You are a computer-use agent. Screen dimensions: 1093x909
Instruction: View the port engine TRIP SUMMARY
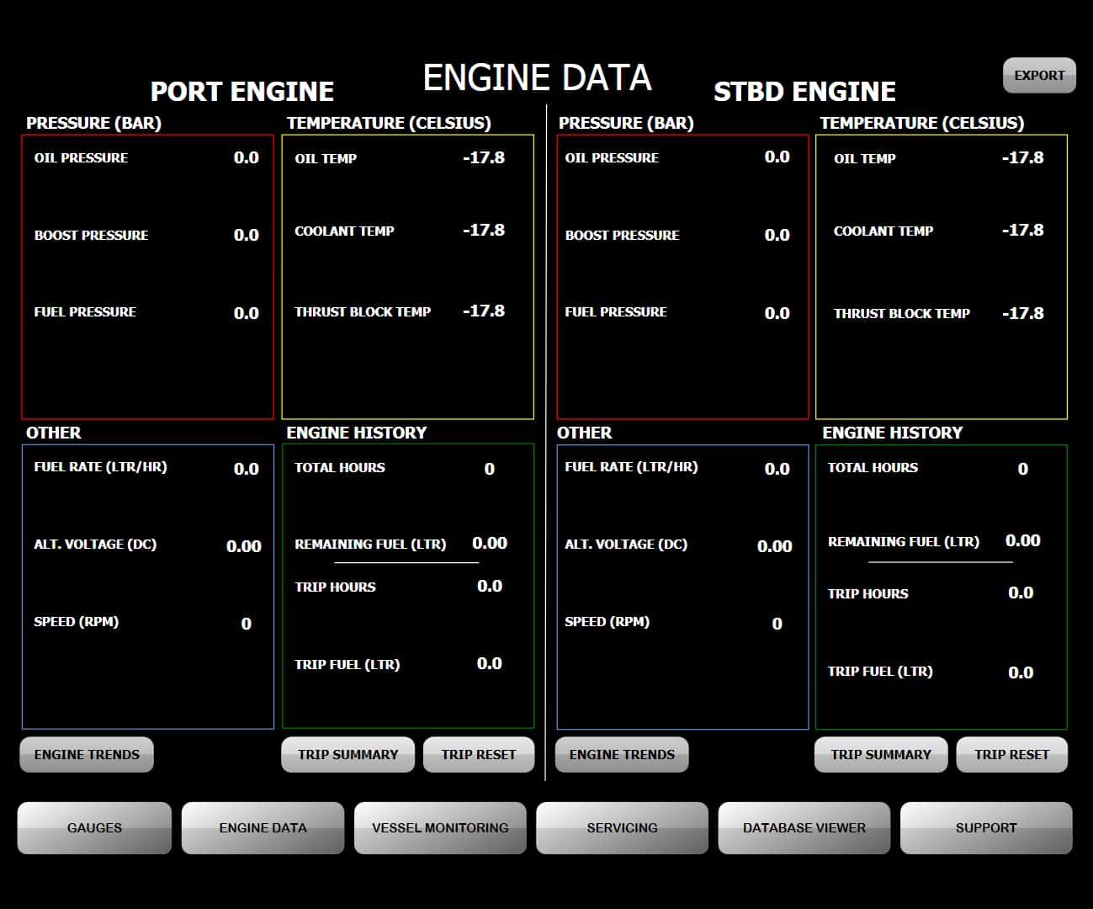click(x=348, y=754)
